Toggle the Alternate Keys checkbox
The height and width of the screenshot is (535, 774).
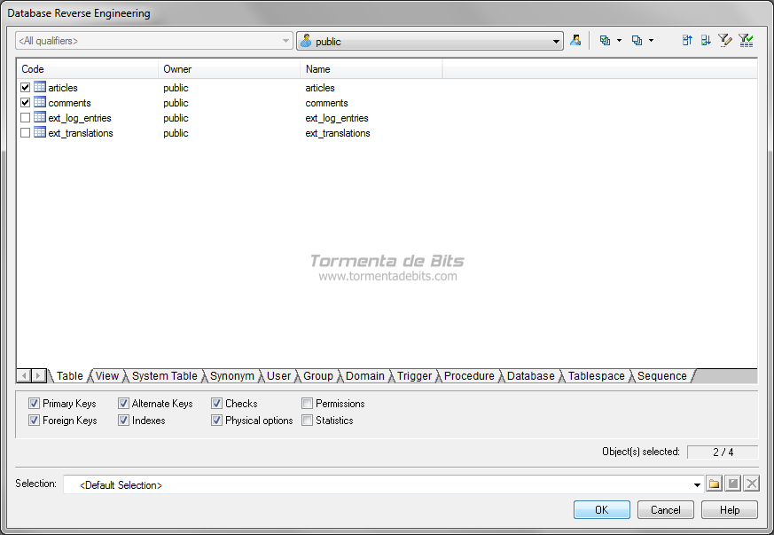[x=123, y=404]
